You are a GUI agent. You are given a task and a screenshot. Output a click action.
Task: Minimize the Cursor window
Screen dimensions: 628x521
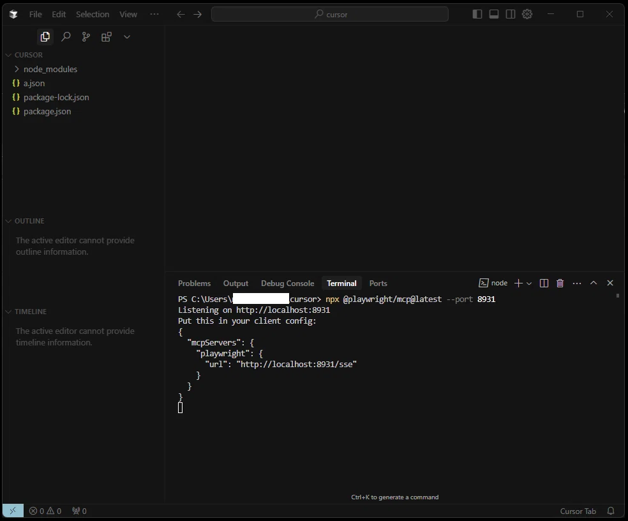tap(551, 14)
